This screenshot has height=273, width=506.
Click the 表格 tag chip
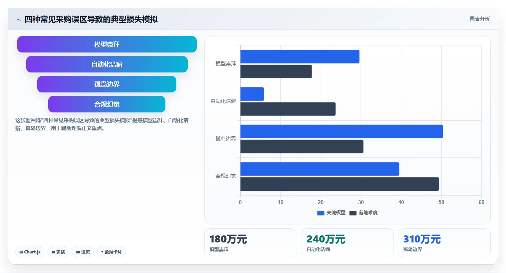click(58, 252)
